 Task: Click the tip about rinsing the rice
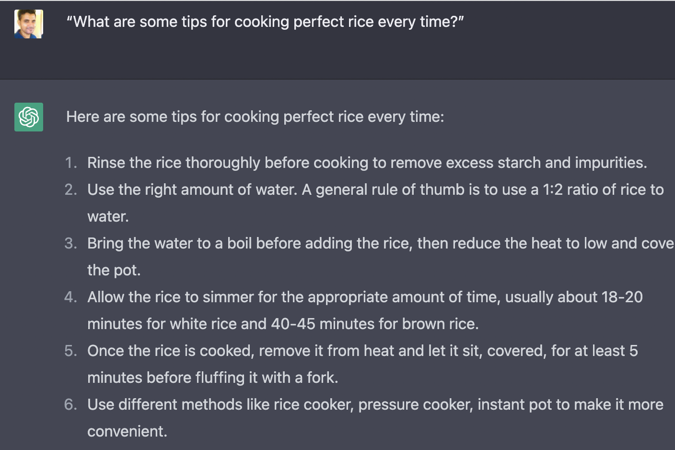tap(367, 163)
